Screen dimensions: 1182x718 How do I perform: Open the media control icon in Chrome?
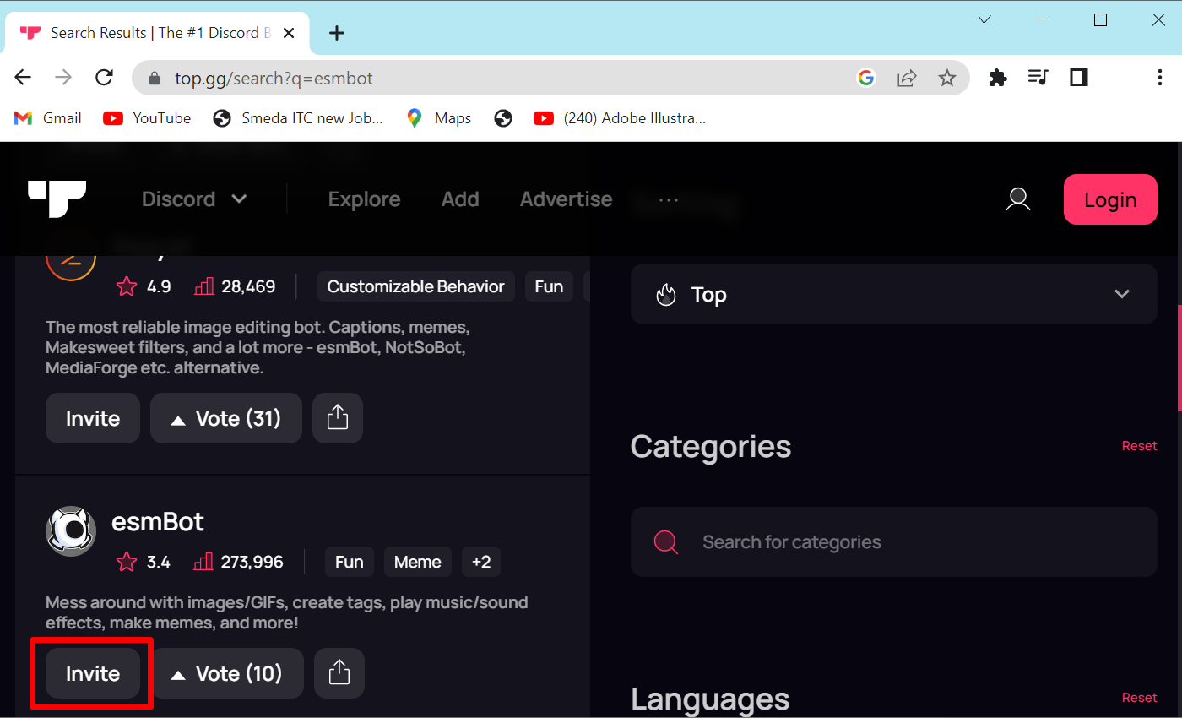point(1038,78)
